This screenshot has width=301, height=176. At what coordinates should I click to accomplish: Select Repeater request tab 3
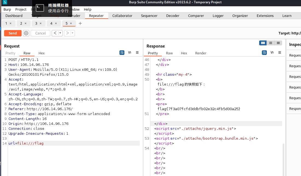point(36,24)
